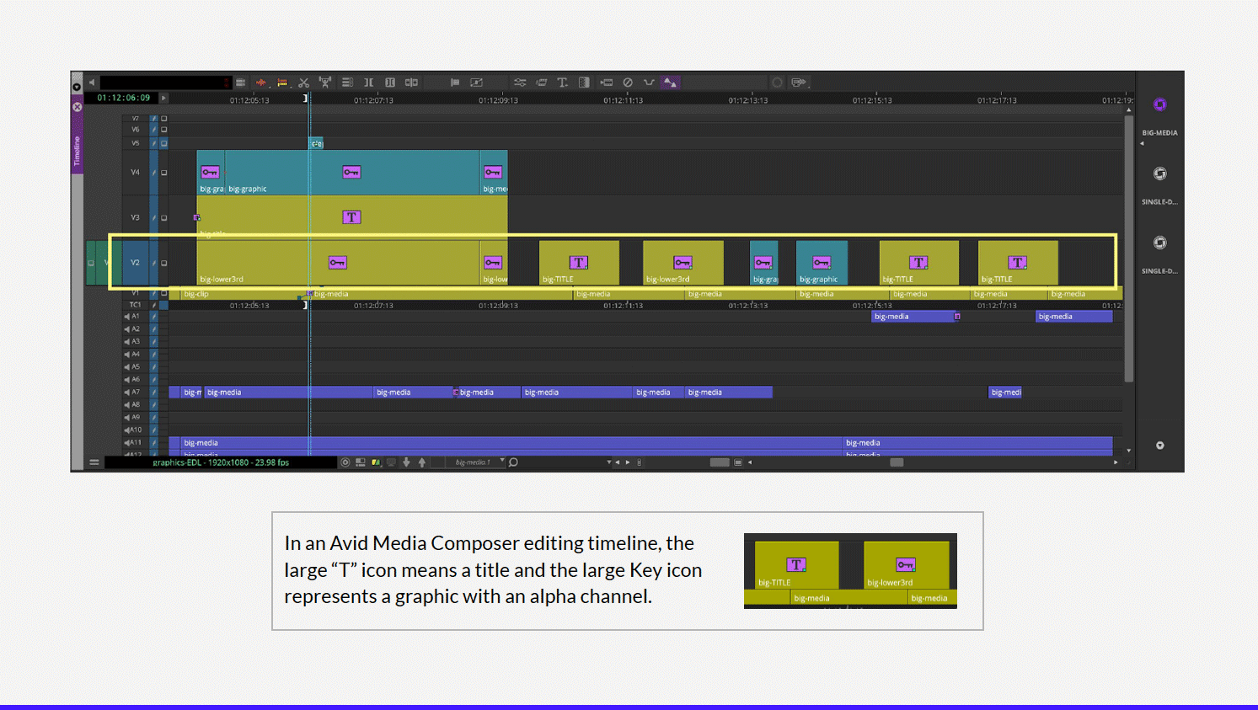Mute the A1 track speaker
The width and height of the screenshot is (1258, 710).
tap(127, 317)
